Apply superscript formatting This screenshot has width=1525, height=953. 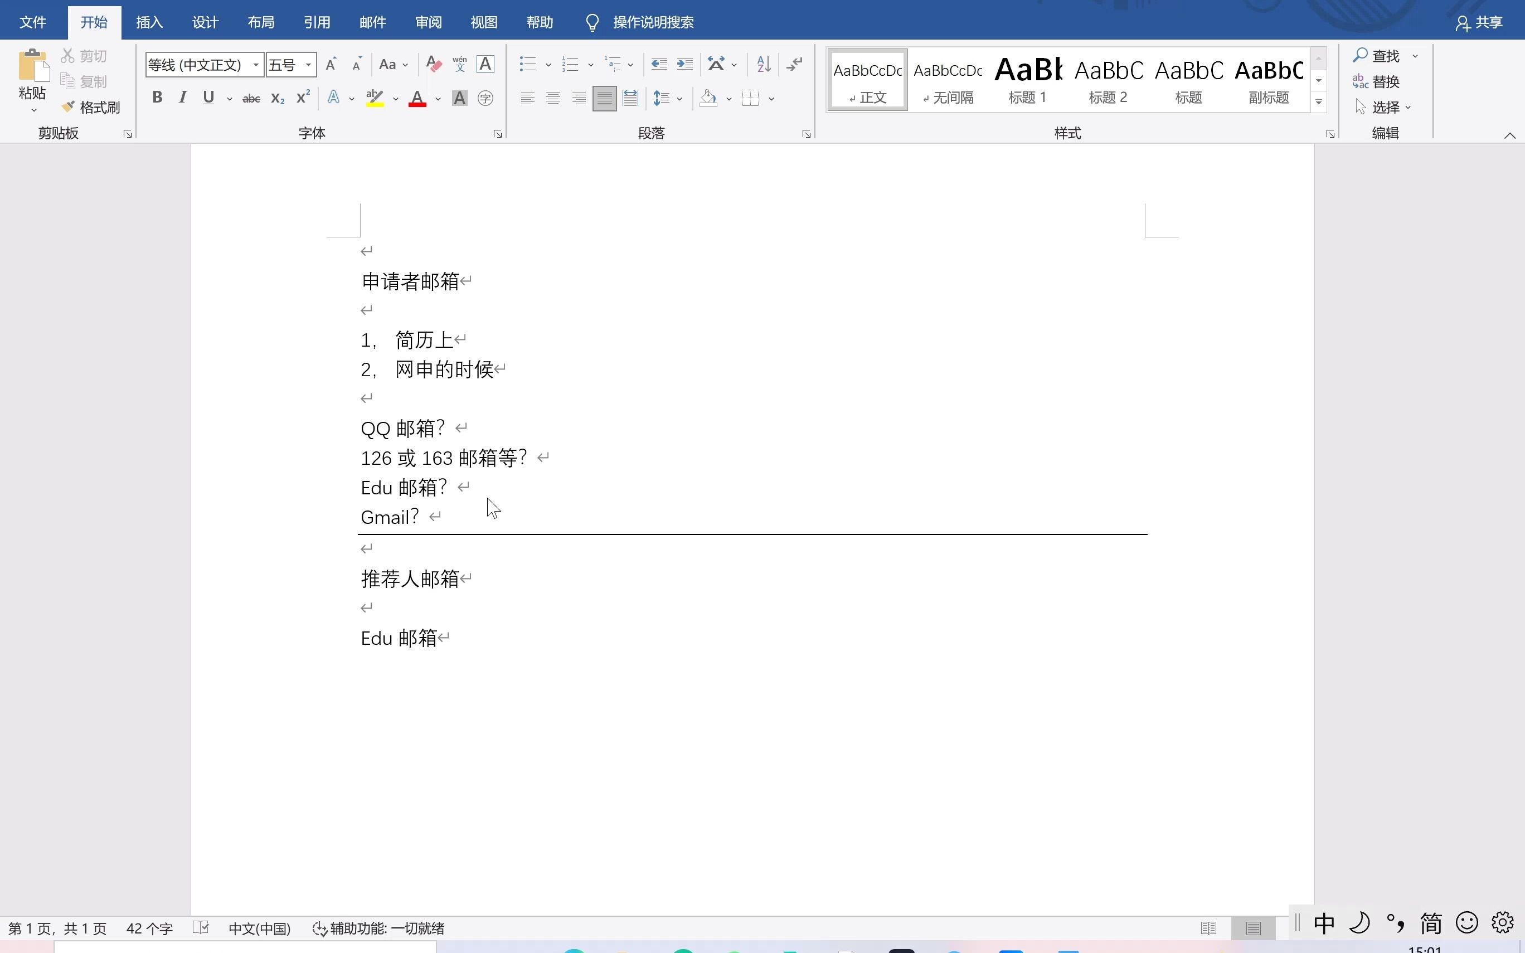pyautogui.click(x=303, y=97)
